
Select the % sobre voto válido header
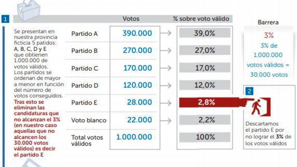(201, 19)
